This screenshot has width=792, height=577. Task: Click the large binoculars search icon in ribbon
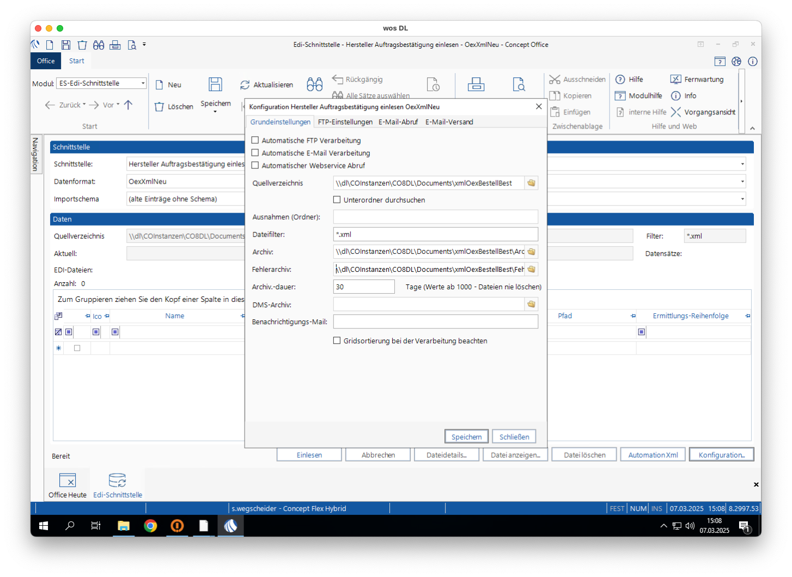tap(315, 84)
